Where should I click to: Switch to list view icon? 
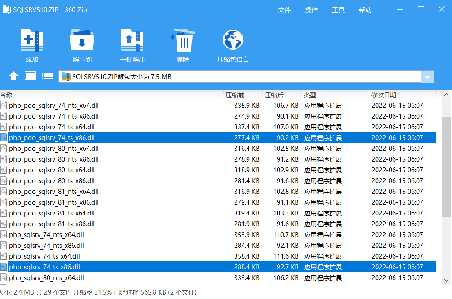tap(47, 76)
